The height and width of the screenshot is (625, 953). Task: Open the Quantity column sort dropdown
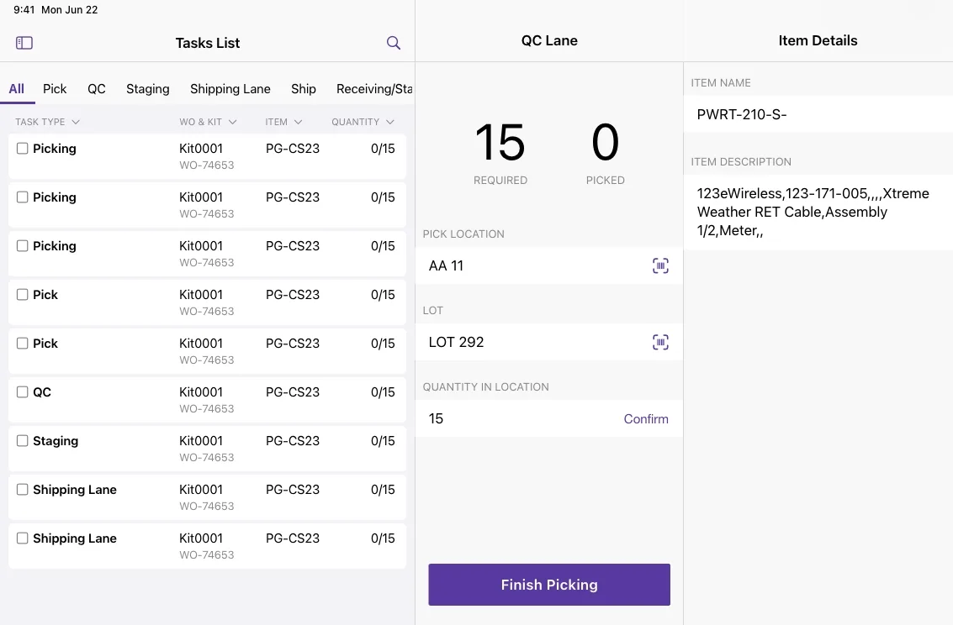389,122
